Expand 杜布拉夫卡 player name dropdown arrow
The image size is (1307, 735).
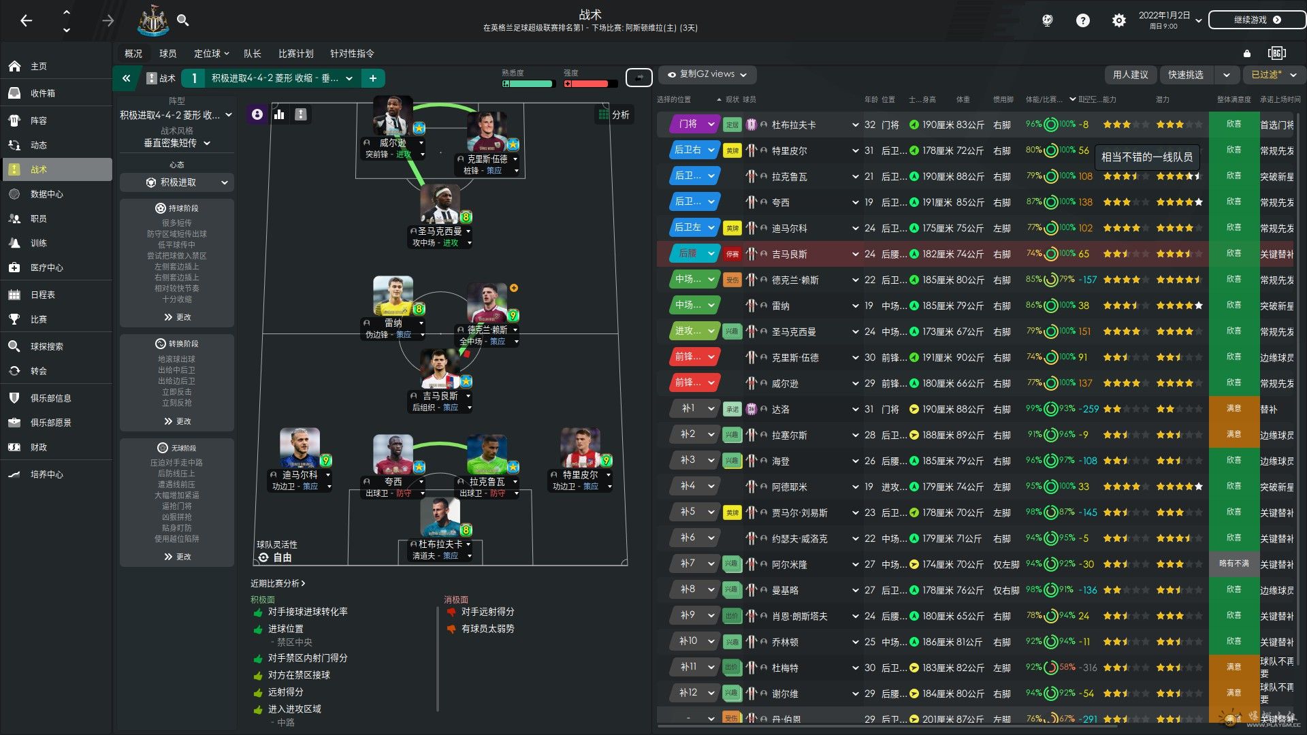pos(855,125)
